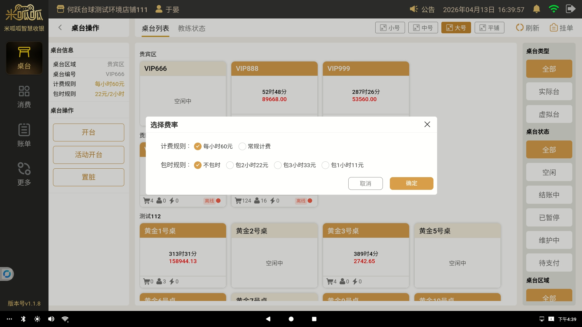Open 挂单 pending orders icon
This screenshot has width=582, height=327.
[554, 28]
